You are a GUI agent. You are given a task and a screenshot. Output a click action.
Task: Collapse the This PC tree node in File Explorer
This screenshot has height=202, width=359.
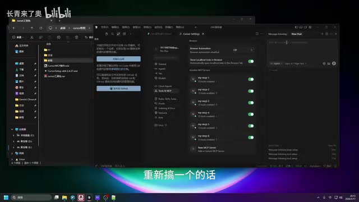[12, 130]
